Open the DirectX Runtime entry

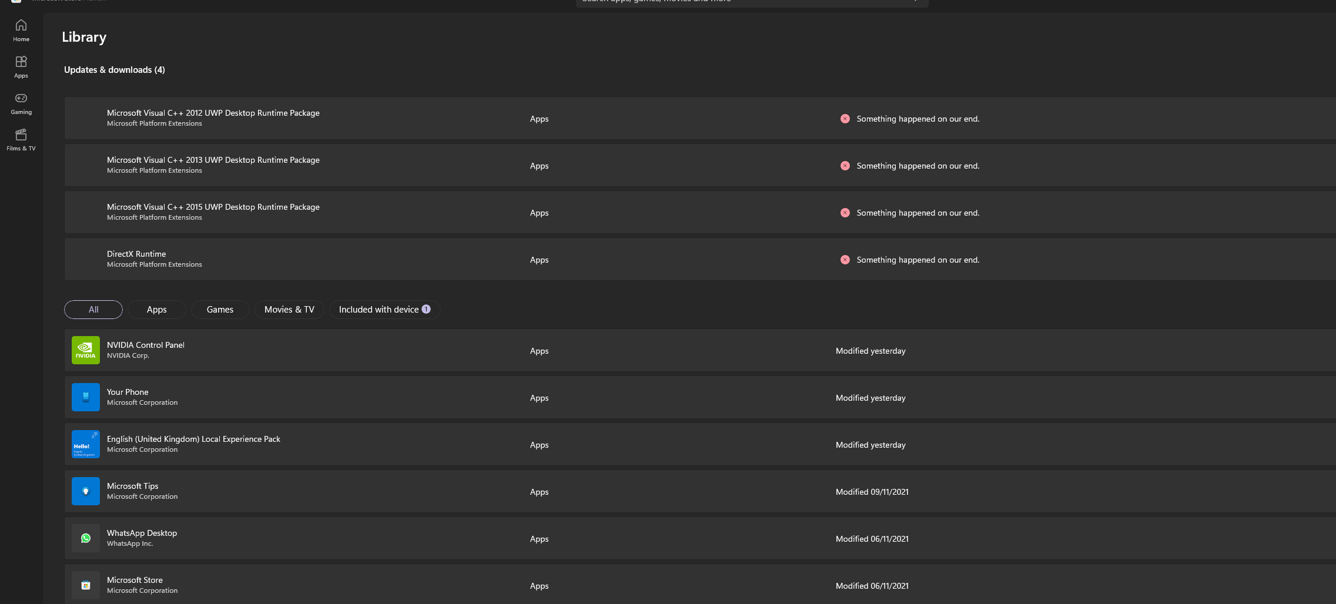[x=700, y=259]
